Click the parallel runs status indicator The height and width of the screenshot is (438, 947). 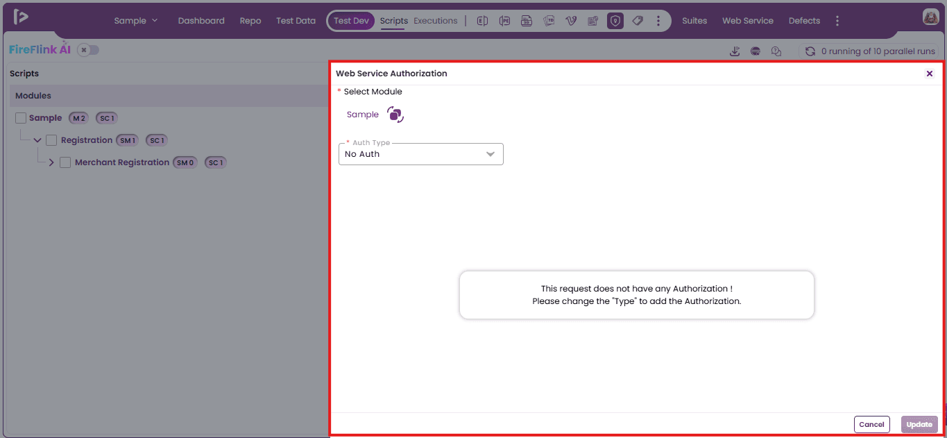click(x=869, y=51)
